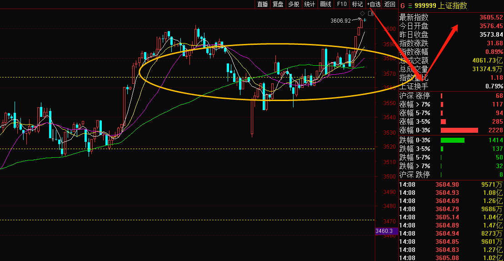Select the 总成交额 value 4061.73亿
This screenshot has height=261, width=504.
488,60
